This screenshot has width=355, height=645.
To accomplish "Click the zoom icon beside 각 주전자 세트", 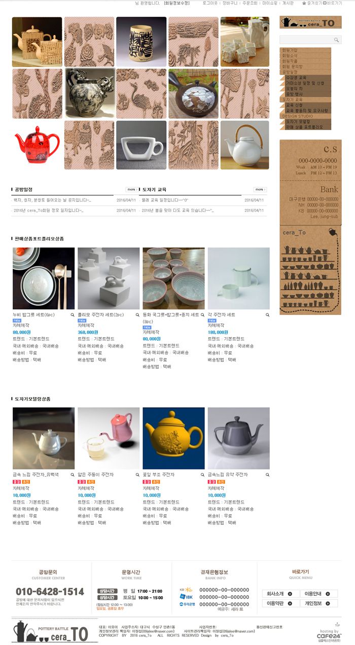I will pos(268,315).
